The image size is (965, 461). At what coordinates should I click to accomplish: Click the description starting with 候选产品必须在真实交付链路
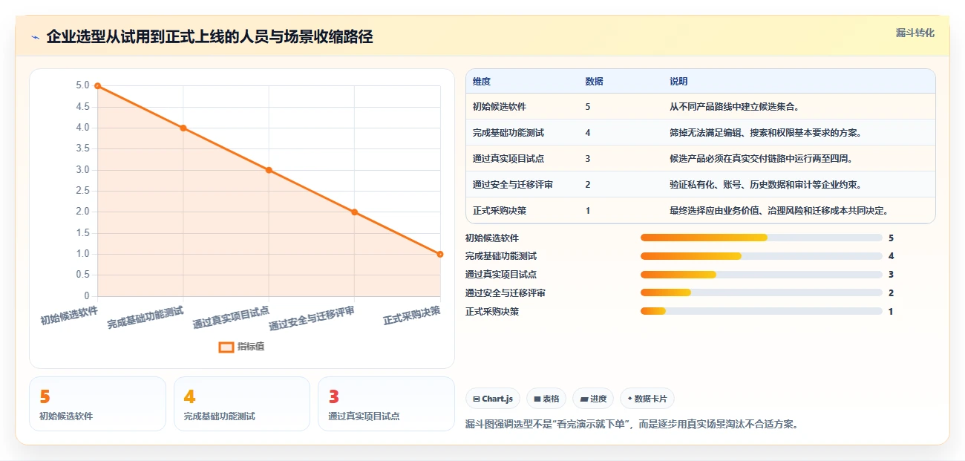click(761, 159)
